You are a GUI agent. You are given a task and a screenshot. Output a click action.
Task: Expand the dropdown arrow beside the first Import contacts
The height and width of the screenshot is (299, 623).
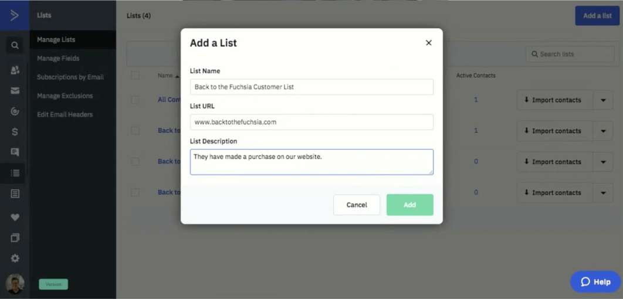(x=603, y=100)
